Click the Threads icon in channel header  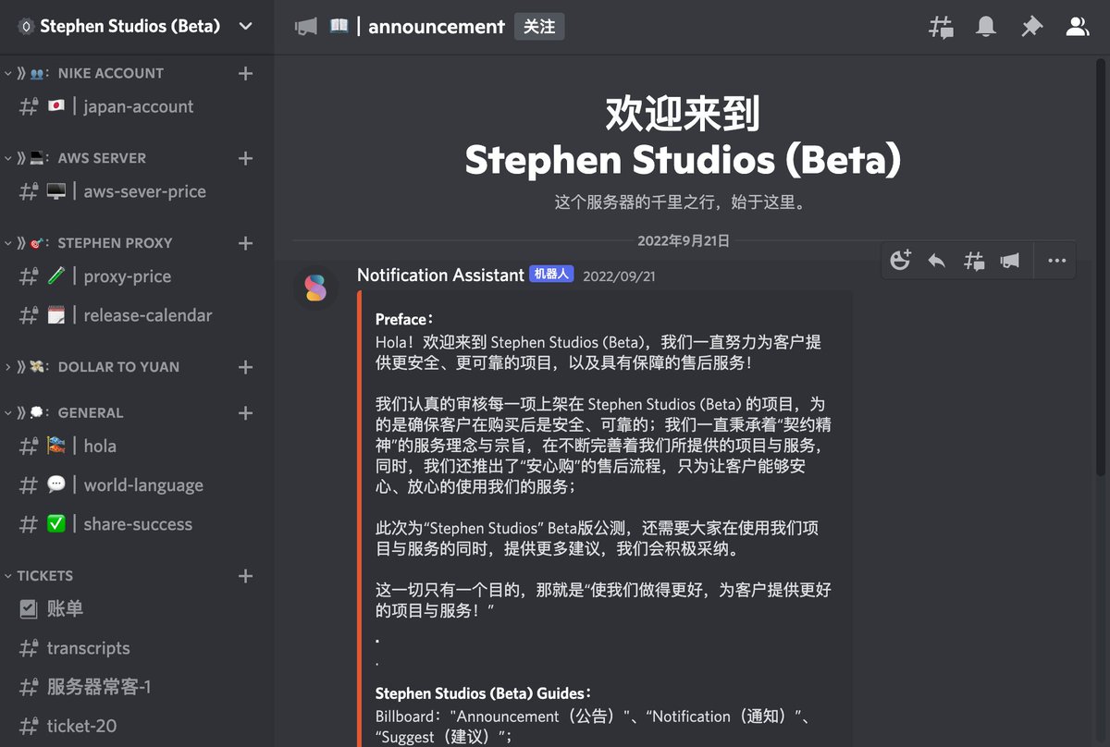[941, 28]
